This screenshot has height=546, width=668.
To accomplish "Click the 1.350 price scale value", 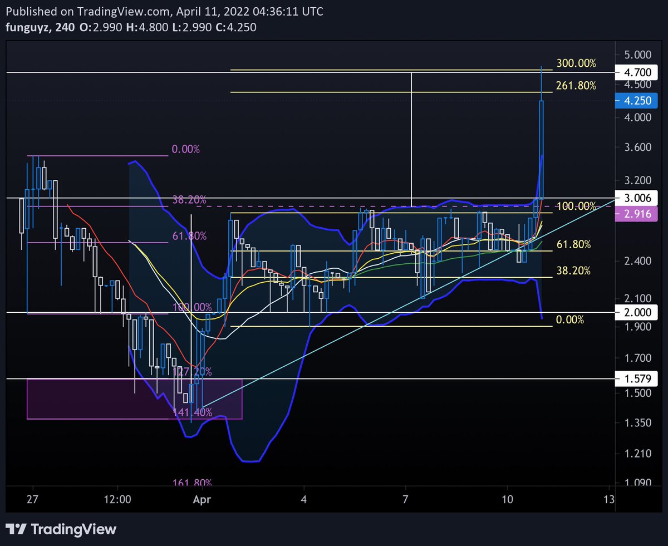I will [x=637, y=423].
